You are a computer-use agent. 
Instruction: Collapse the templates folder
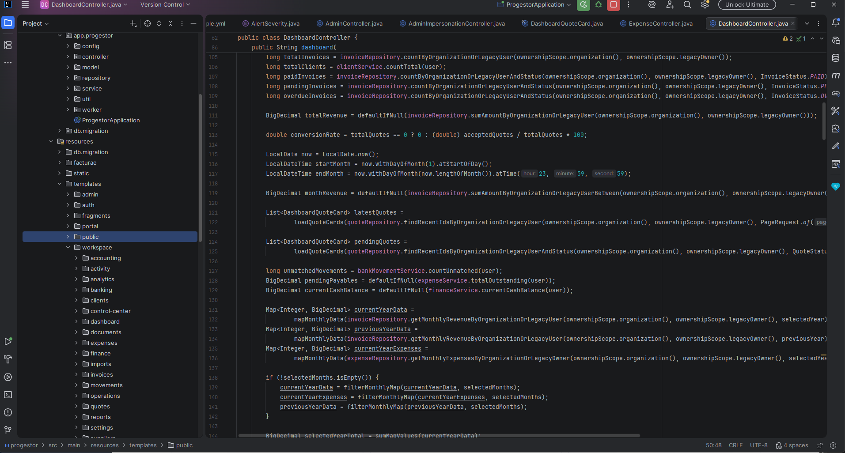[x=60, y=184]
